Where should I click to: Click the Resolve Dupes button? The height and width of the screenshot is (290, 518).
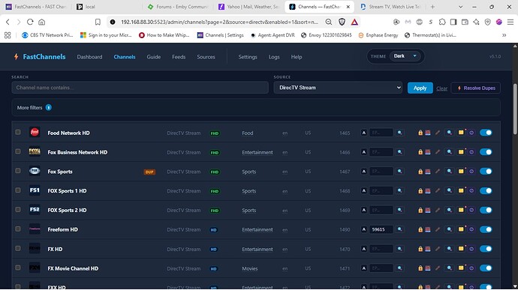(476, 88)
